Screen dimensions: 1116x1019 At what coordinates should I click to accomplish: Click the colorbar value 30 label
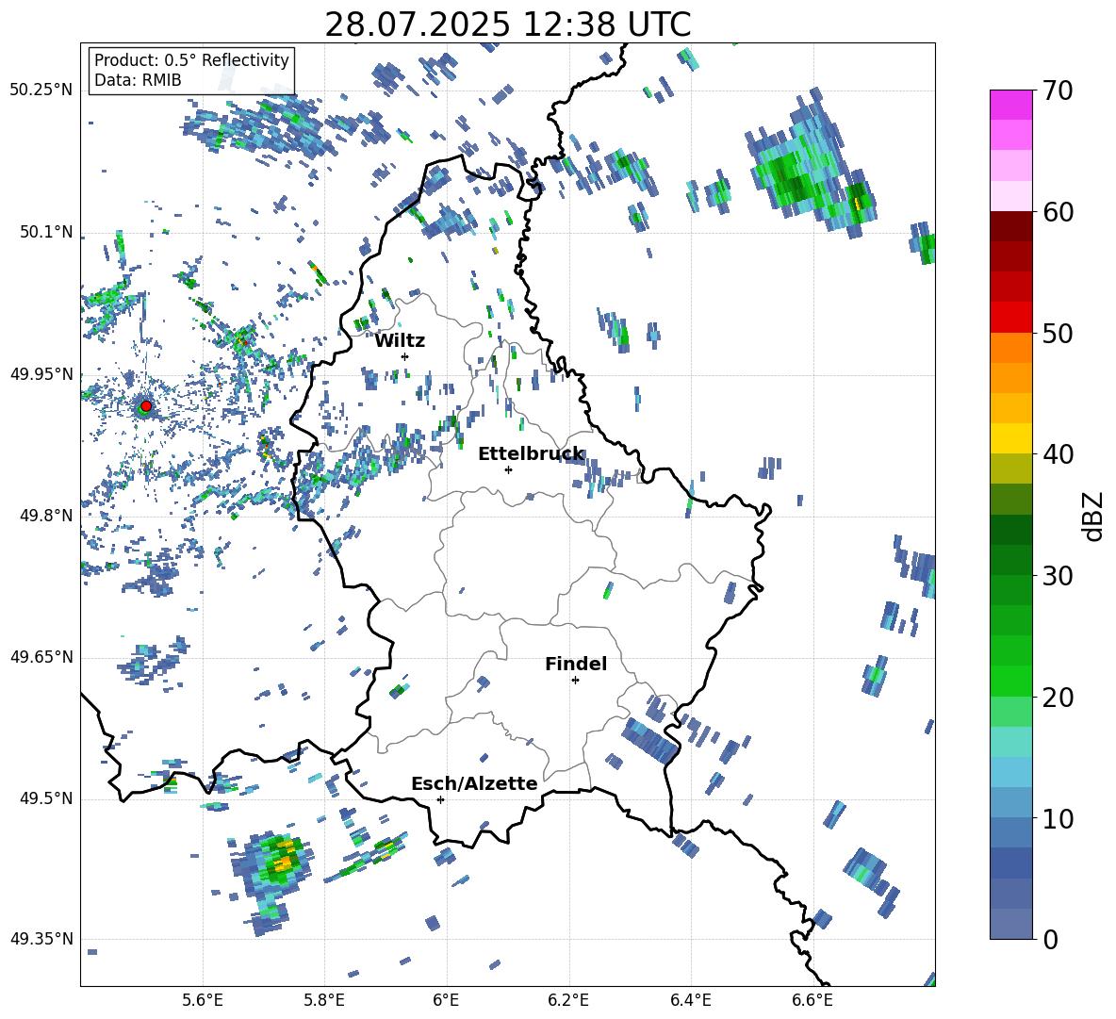point(1058,576)
